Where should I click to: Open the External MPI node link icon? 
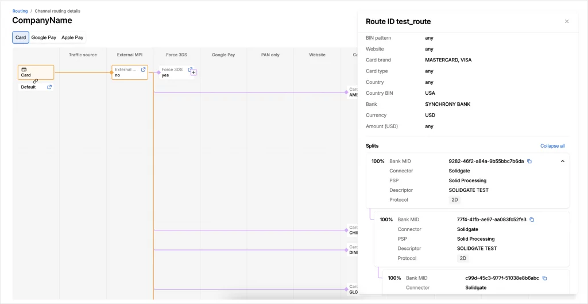[x=143, y=70]
